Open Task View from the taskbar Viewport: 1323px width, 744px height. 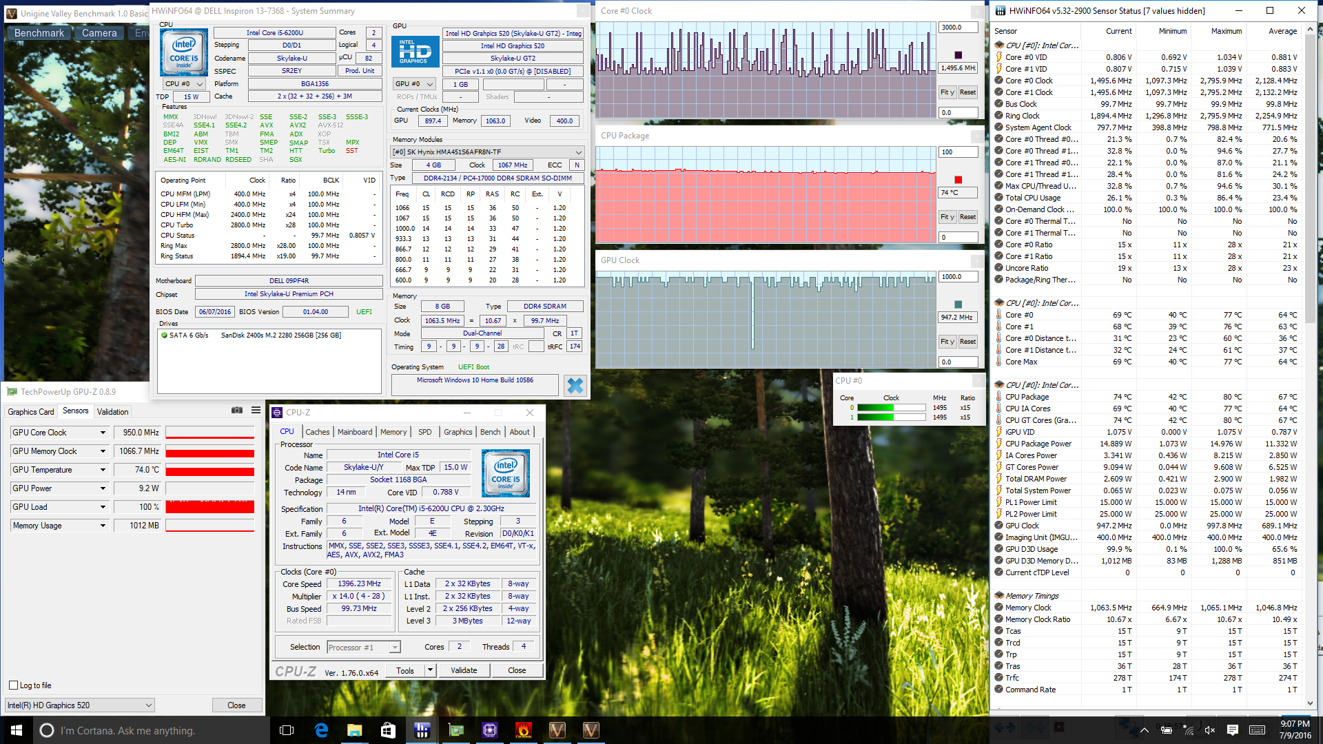pos(287,730)
